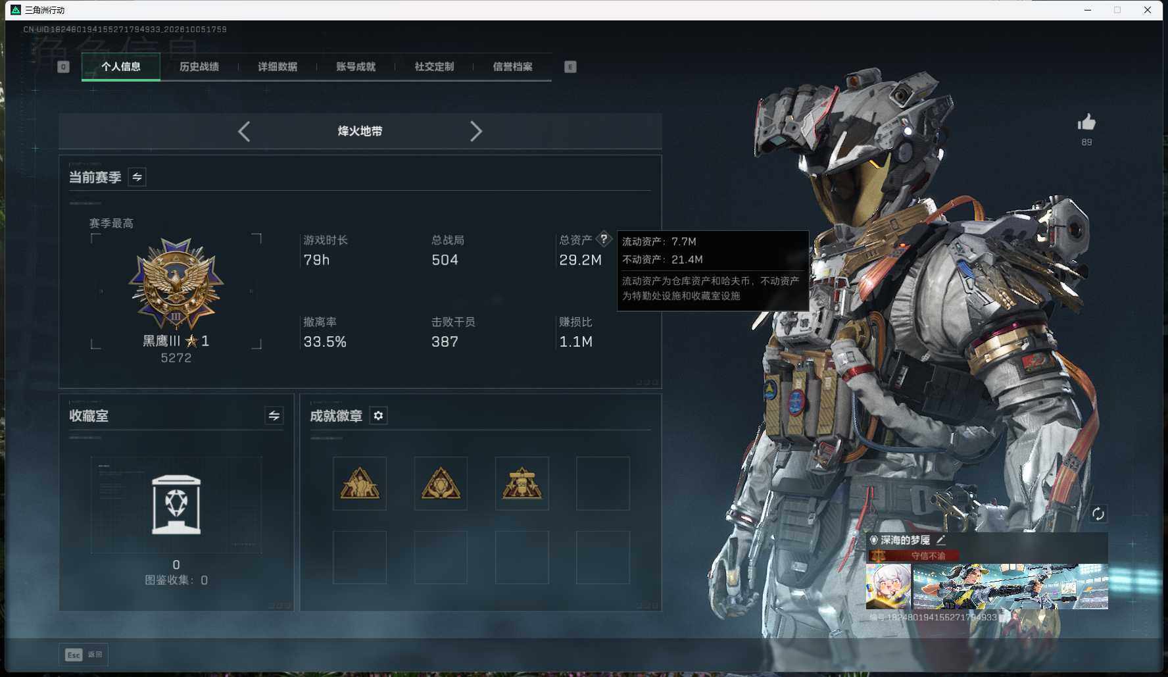This screenshot has height=677, width=1168.
Task: Click the 三角洲行动 app icon in title bar
Action: 16,10
